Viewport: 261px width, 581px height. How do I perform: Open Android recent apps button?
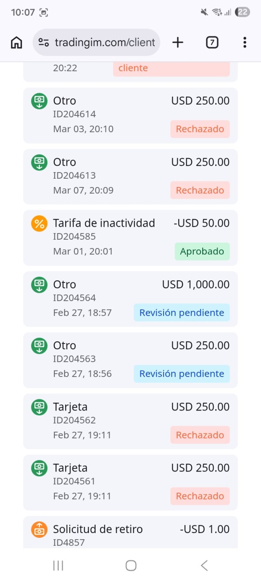[x=58, y=565]
